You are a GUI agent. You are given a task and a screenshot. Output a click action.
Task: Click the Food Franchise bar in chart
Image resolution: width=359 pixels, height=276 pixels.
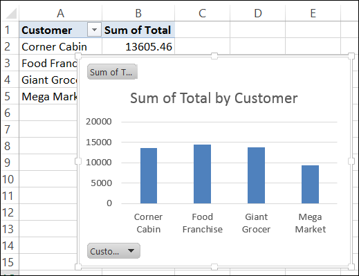click(x=202, y=174)
